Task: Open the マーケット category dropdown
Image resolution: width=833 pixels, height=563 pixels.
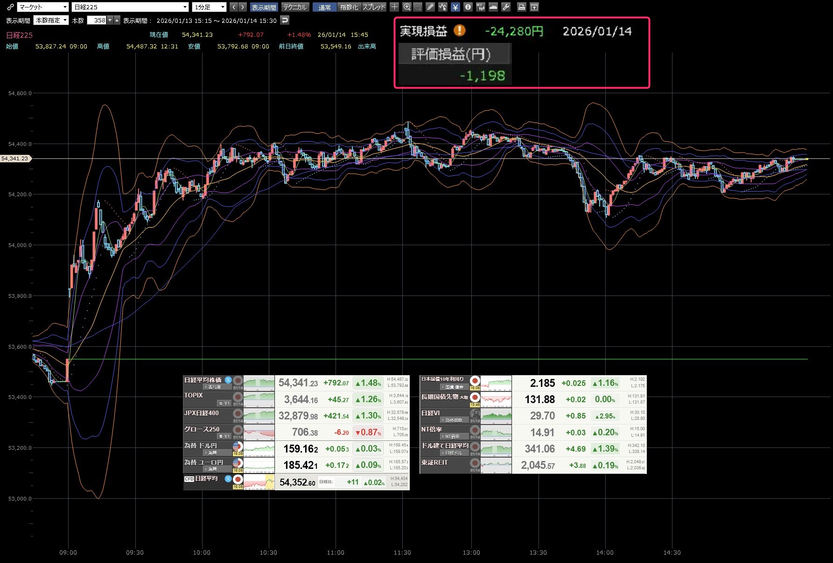Action: pyautogui.click(x=43, y=7)
